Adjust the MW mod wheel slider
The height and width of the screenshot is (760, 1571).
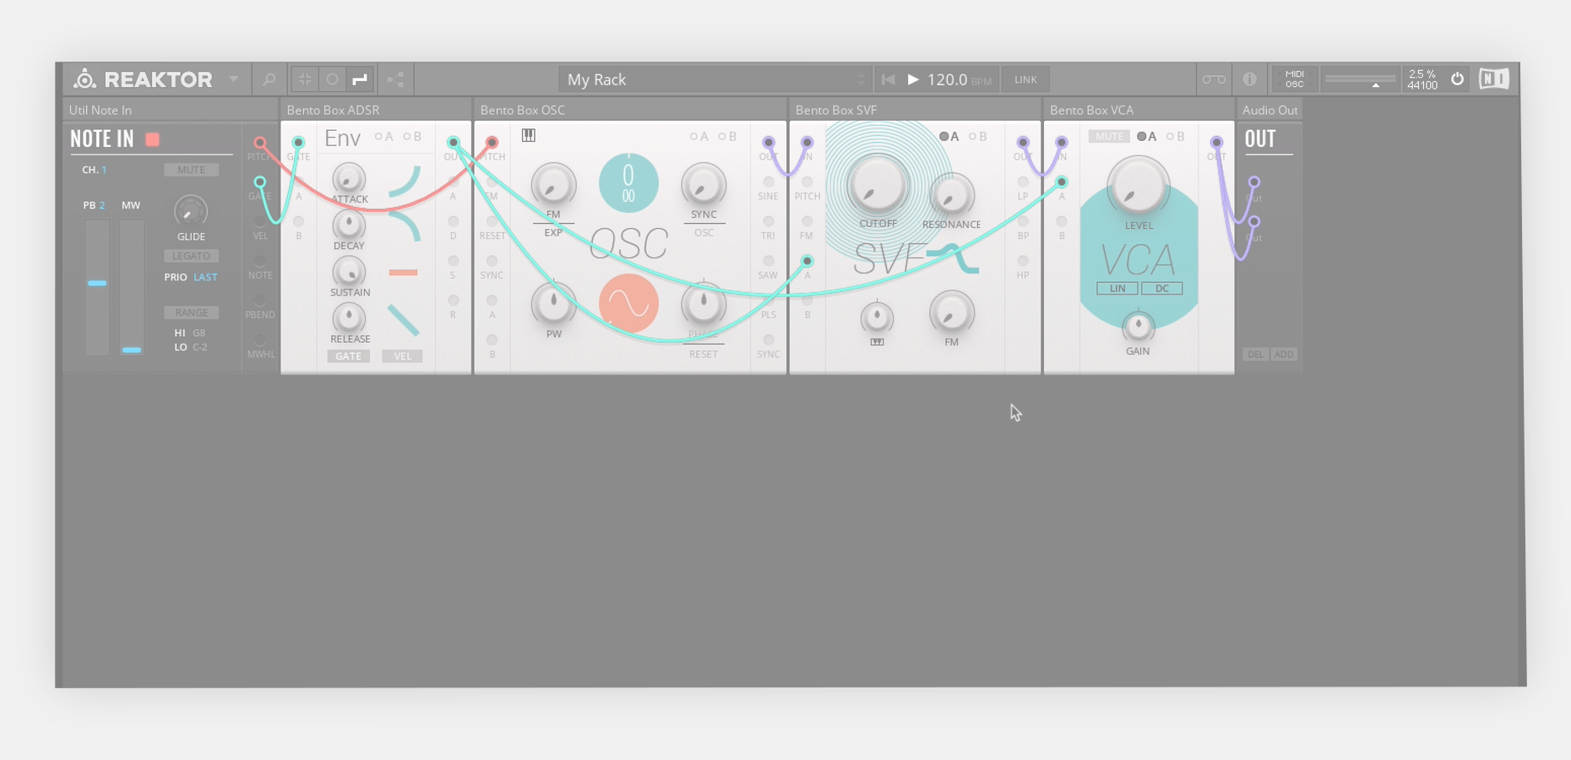131,287
